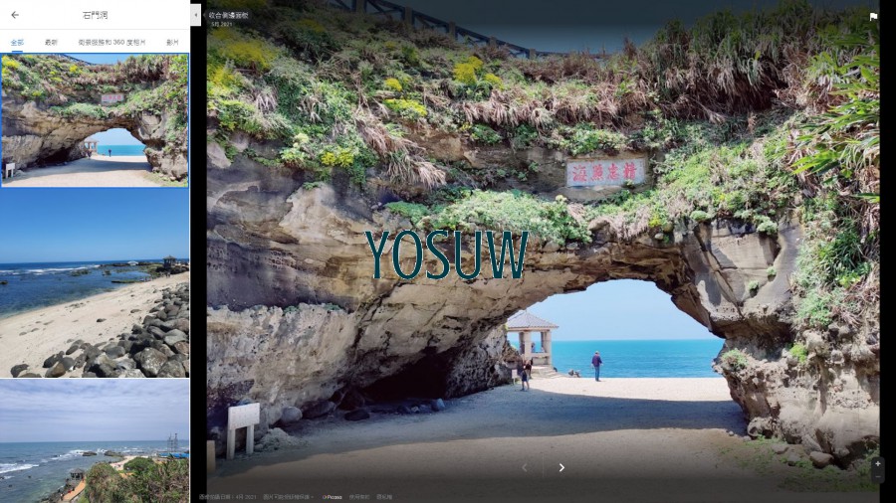Select the 全部 photos tab
The width and height of the screenshot is (896, 503).
pos(17,43)
